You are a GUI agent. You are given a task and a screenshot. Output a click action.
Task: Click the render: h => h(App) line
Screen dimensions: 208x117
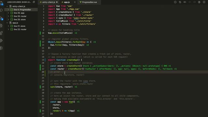(64, 111)
